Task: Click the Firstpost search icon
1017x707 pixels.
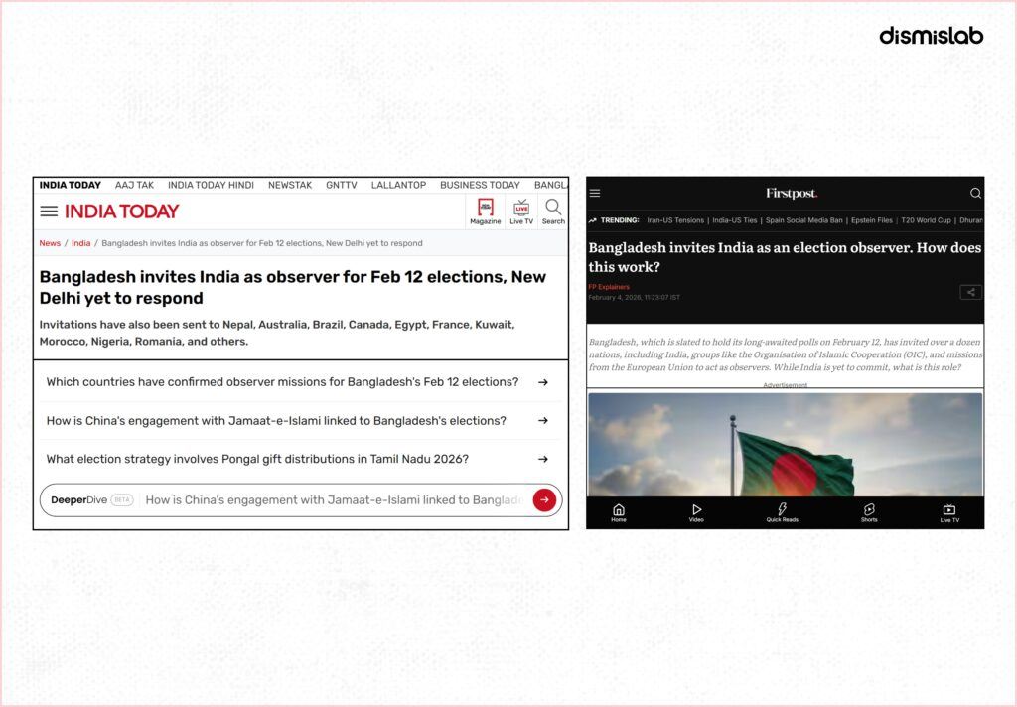Action: click(975, 194)
